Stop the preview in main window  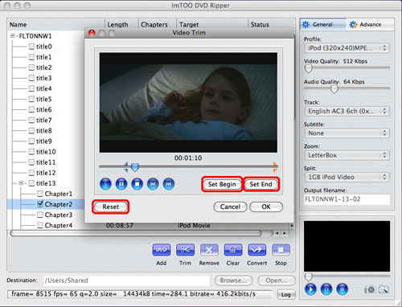pyautogui.click(x=343, y=289)
